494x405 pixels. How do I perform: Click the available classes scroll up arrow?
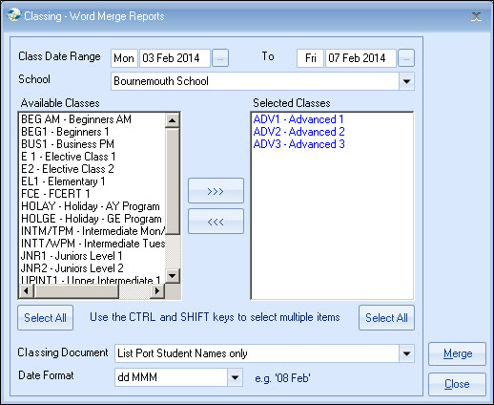coord(173,120)
